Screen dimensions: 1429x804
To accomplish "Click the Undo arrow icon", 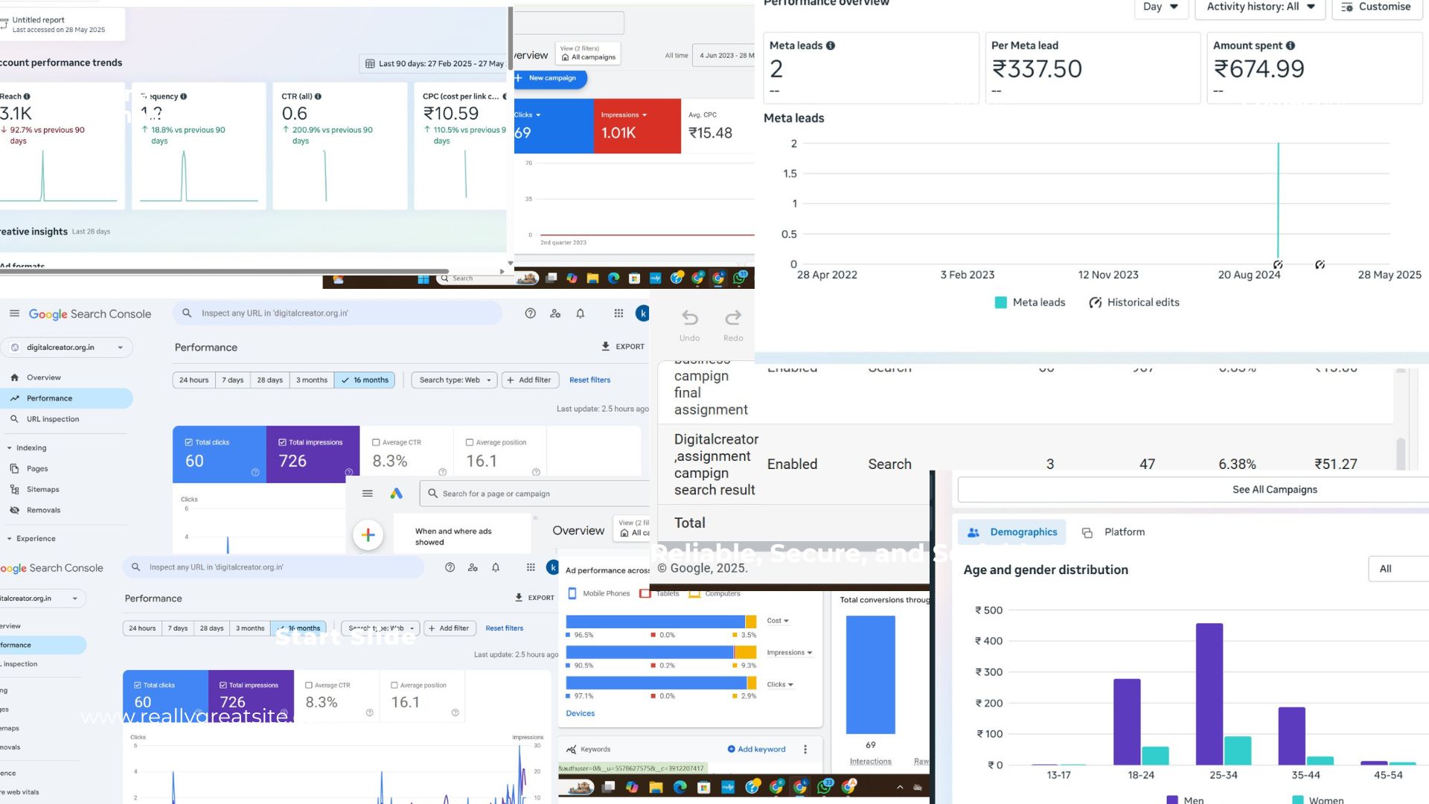I will (x=690, y=319).
